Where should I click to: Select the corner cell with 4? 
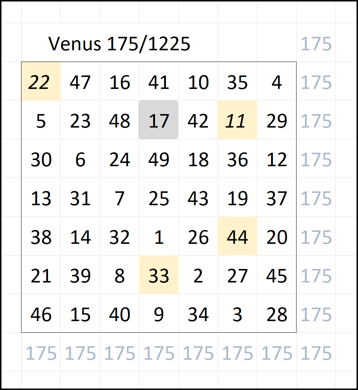pyautogui.click(x=277, y=82)
